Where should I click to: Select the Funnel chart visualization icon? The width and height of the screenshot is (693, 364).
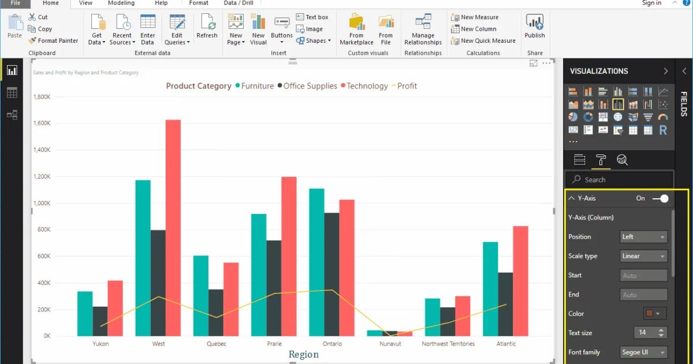pyautogui.click(x=647, y=116)
